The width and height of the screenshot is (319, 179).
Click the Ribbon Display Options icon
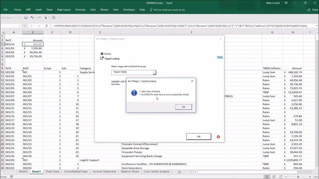286,3
